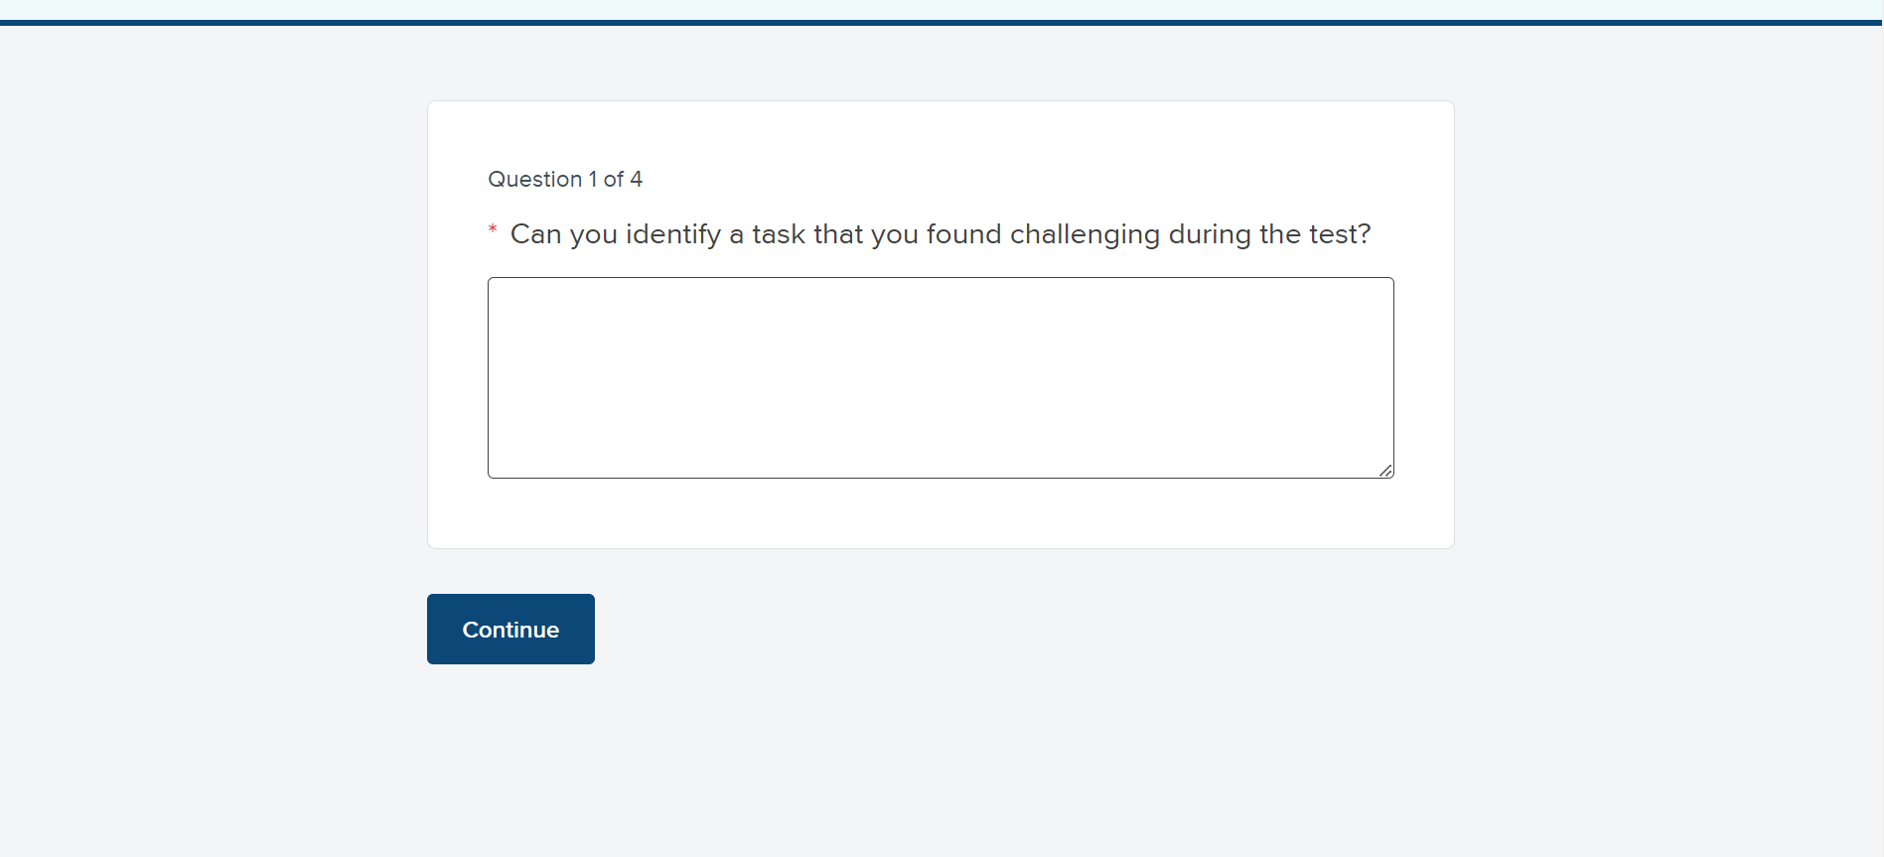Click the word "Can" starting the question
The image size is (1884, 857).
535,234
